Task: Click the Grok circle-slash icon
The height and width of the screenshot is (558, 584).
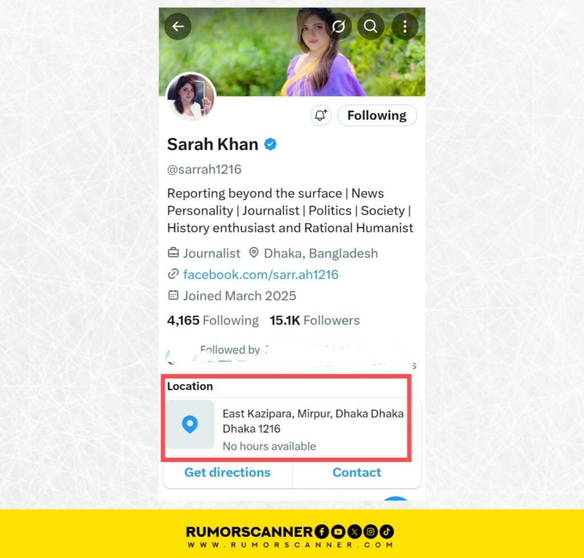Action: (339, 26)
